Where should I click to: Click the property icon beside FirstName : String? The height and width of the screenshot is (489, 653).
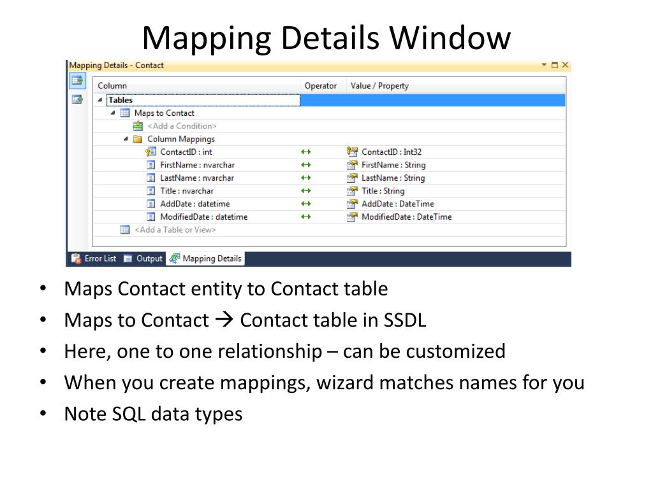[352, 165]
